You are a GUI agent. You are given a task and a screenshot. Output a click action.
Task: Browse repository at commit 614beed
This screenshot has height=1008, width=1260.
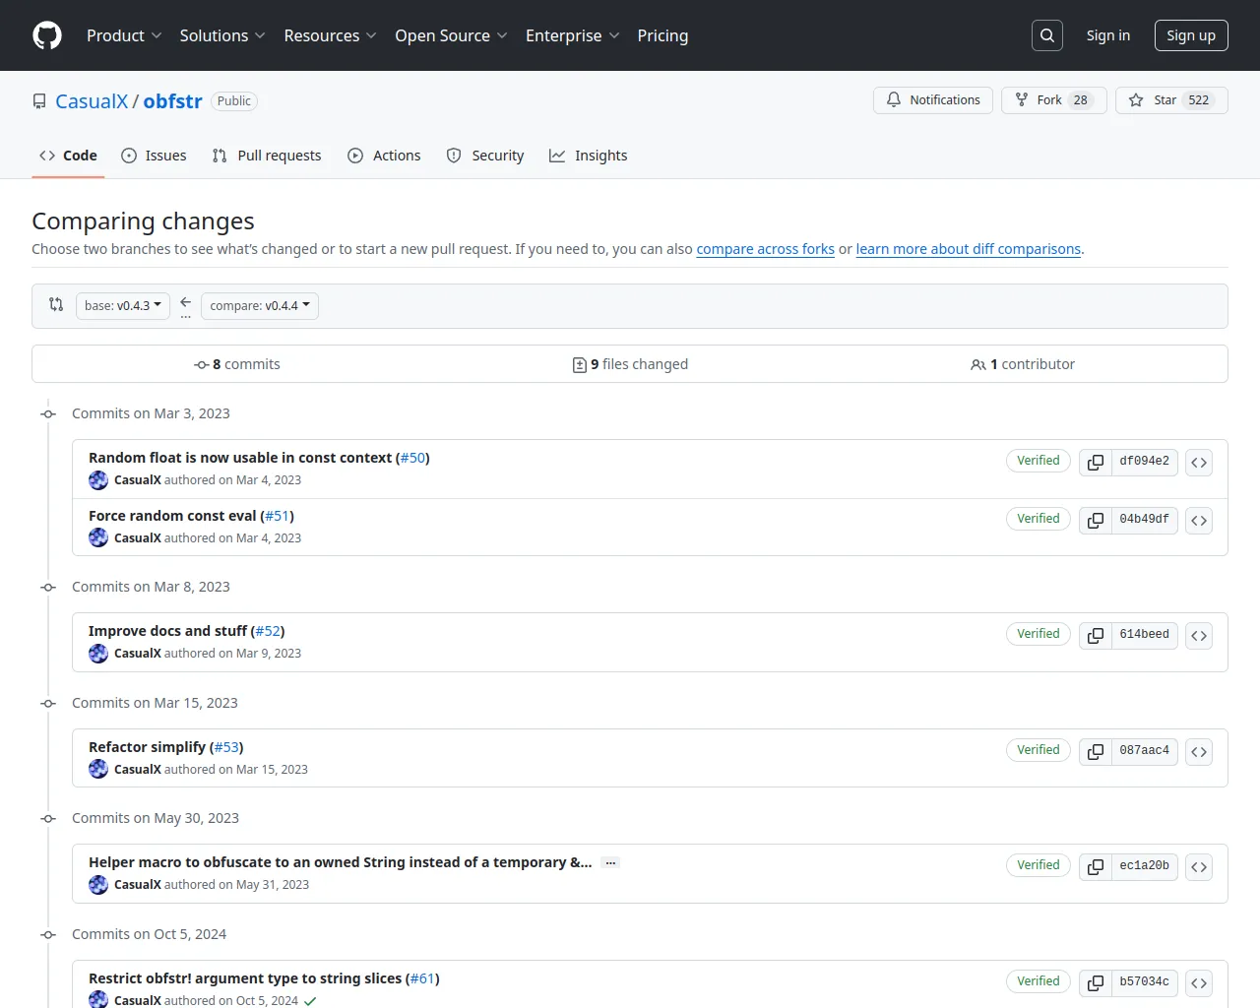click(x=1199, y=635)
